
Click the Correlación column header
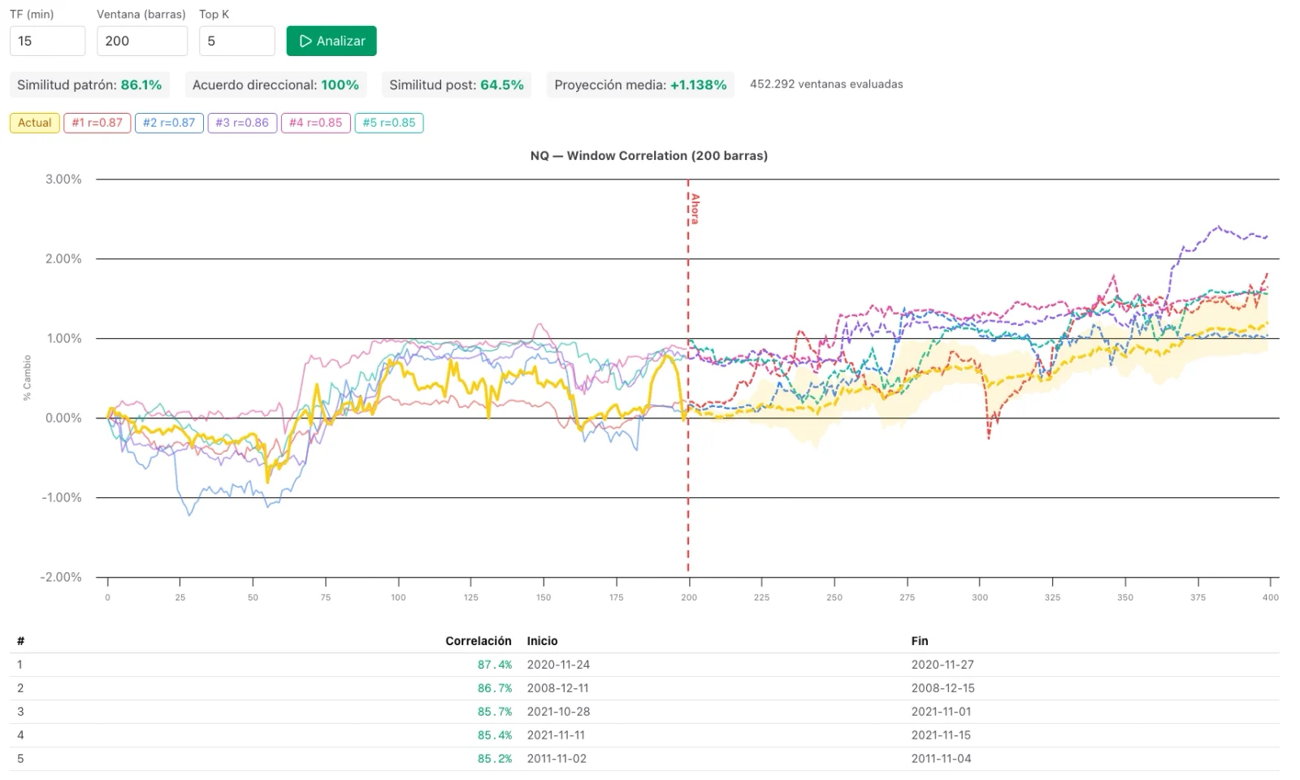(479, 641)
